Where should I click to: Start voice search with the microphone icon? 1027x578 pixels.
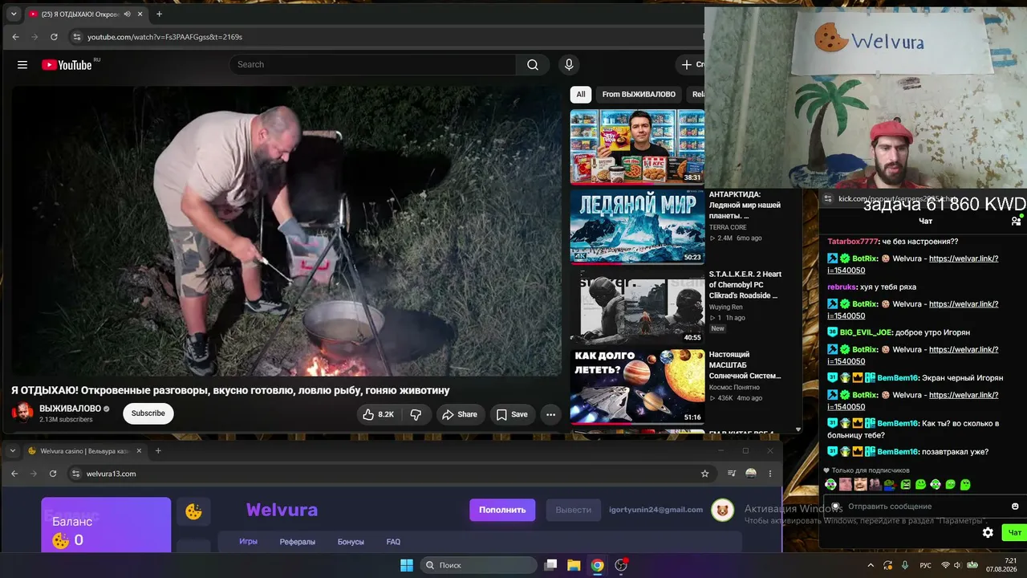tap(569, 65)
